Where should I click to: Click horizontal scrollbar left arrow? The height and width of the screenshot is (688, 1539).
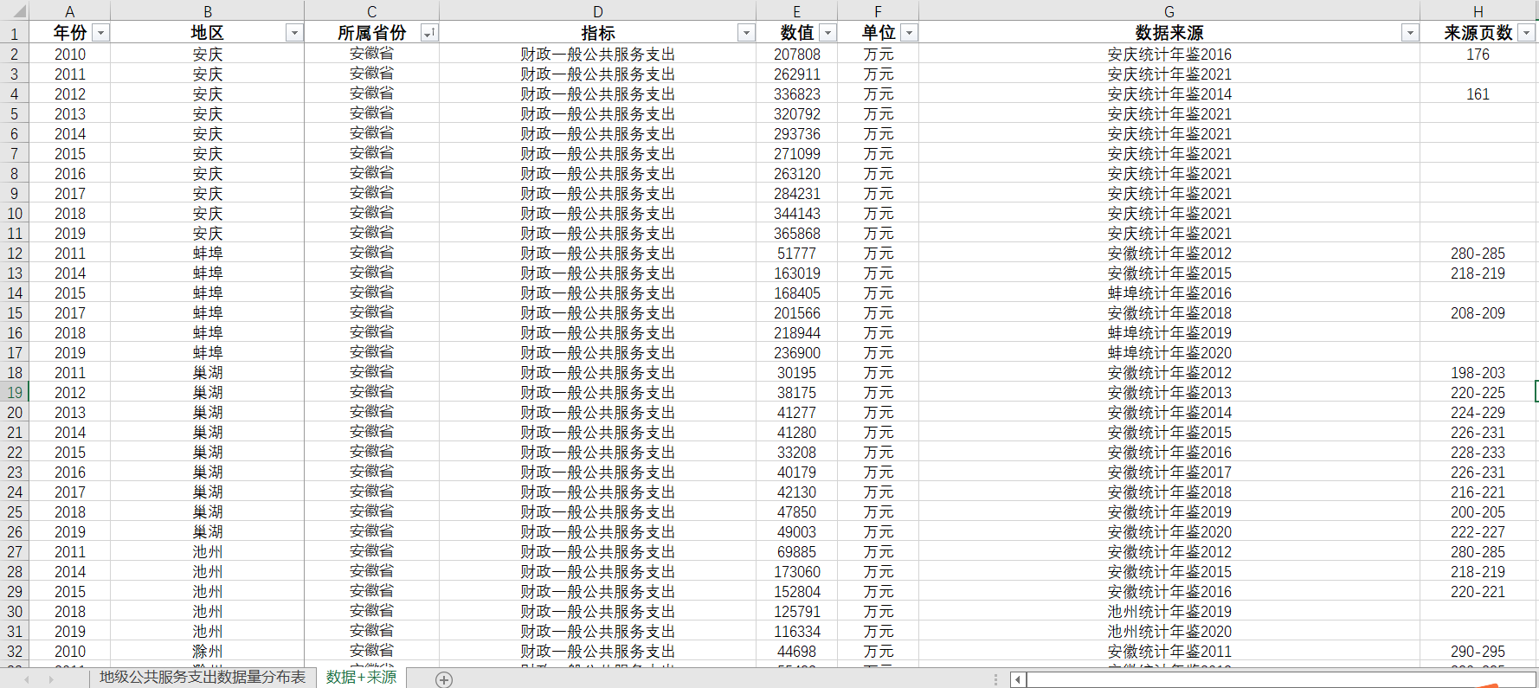tap(1019, 679)
